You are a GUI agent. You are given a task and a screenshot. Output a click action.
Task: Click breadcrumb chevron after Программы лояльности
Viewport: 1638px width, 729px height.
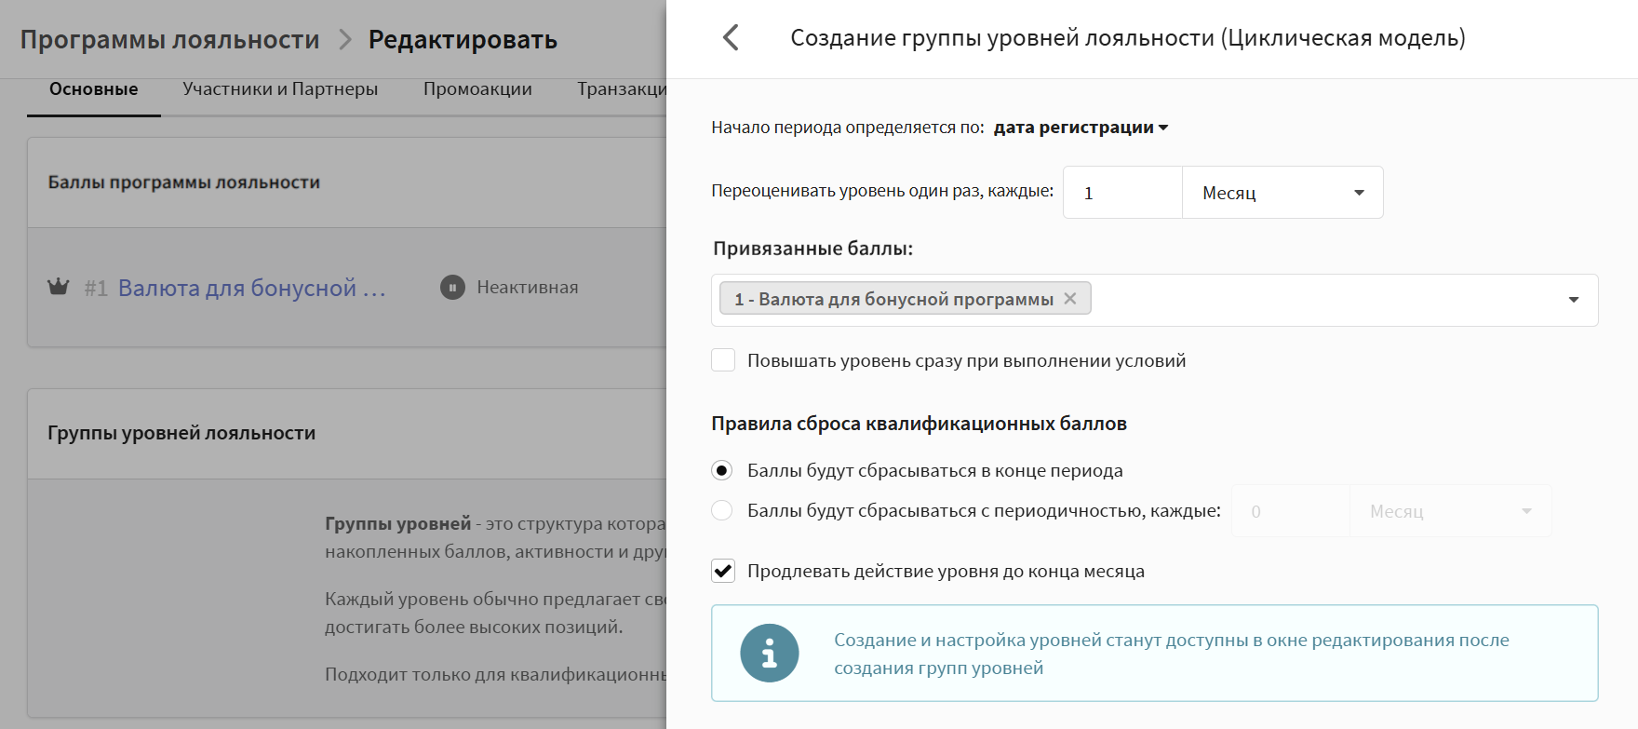tap(345, 40)
